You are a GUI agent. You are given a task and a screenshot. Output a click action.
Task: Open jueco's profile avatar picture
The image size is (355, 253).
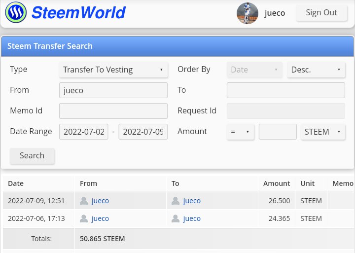coord(248,13)
